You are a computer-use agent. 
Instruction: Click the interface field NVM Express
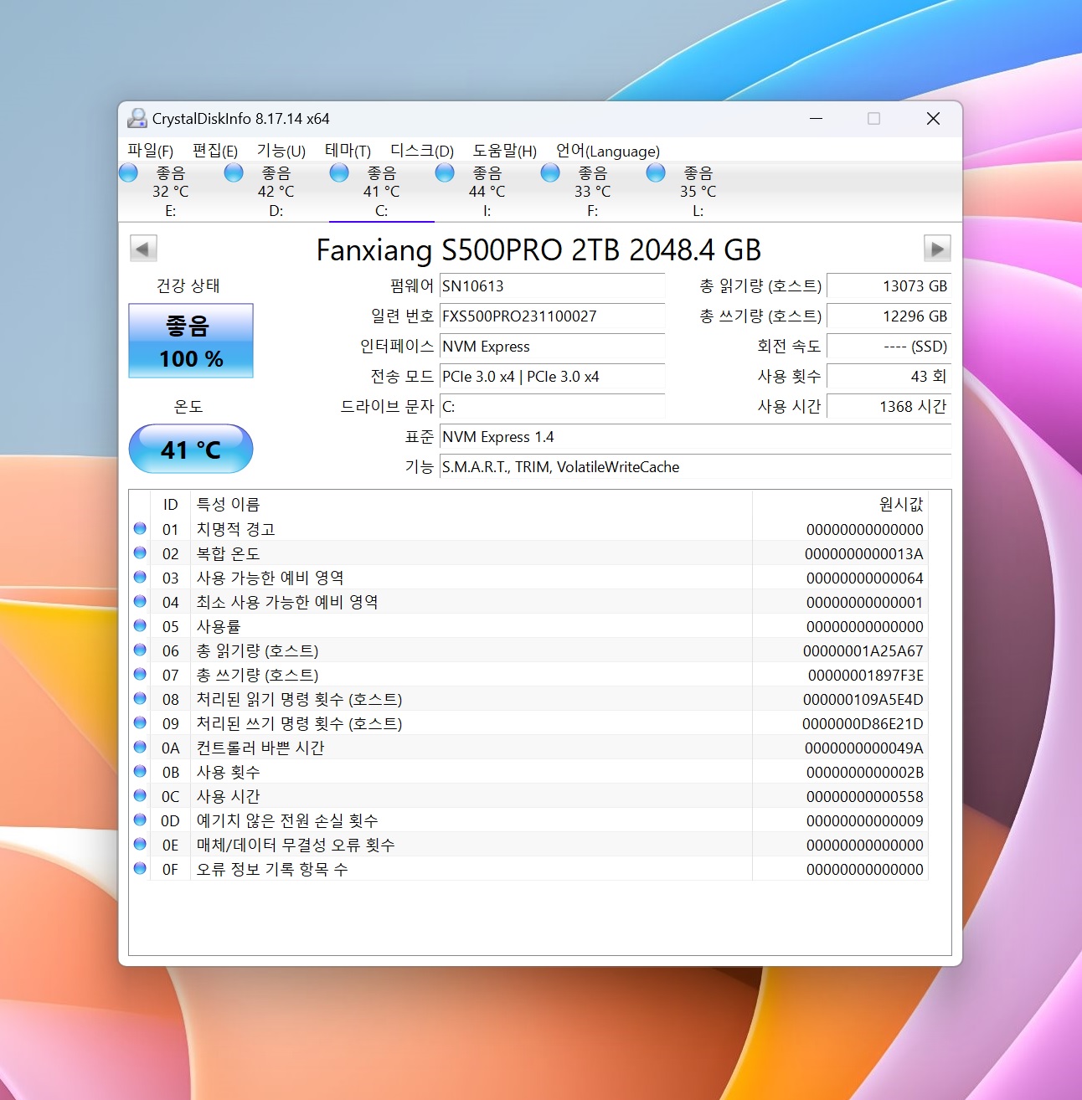[x=552, y=347]
